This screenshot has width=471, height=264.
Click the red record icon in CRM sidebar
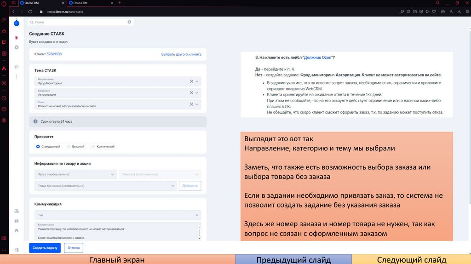point(17,38)
